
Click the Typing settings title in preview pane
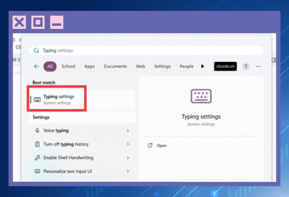point(201,117)
